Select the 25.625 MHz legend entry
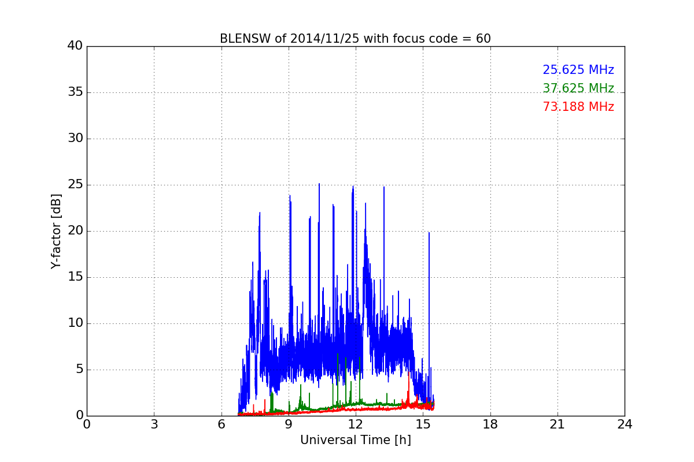 coord(578,70)
